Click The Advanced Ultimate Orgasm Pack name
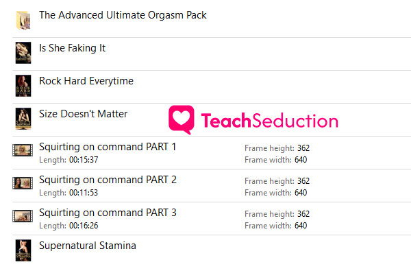 pyautogui.click(x=123, y=15)
